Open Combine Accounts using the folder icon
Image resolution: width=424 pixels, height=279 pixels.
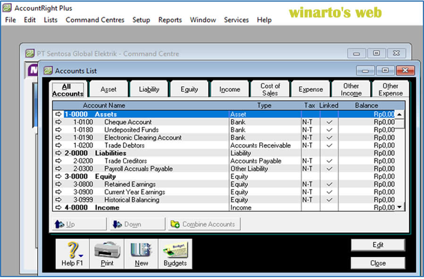click(203, 224)
